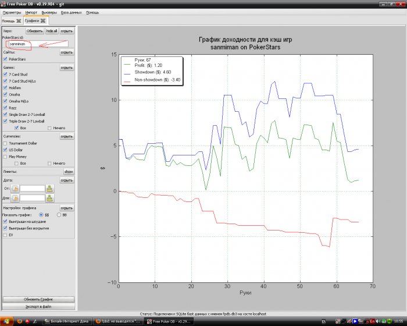Image resolution: width=407 pixels, height=326 pixels.
Task: Close the Графики tab with its X icon
Action: 43,20
